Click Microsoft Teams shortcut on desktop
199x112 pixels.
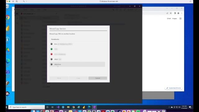click(8, 74)
